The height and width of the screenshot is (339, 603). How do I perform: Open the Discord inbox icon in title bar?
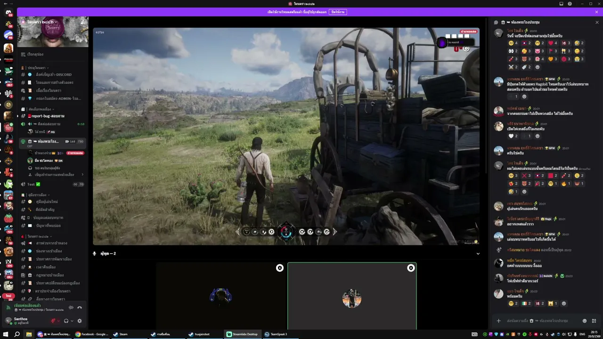(x=561, y=4)
